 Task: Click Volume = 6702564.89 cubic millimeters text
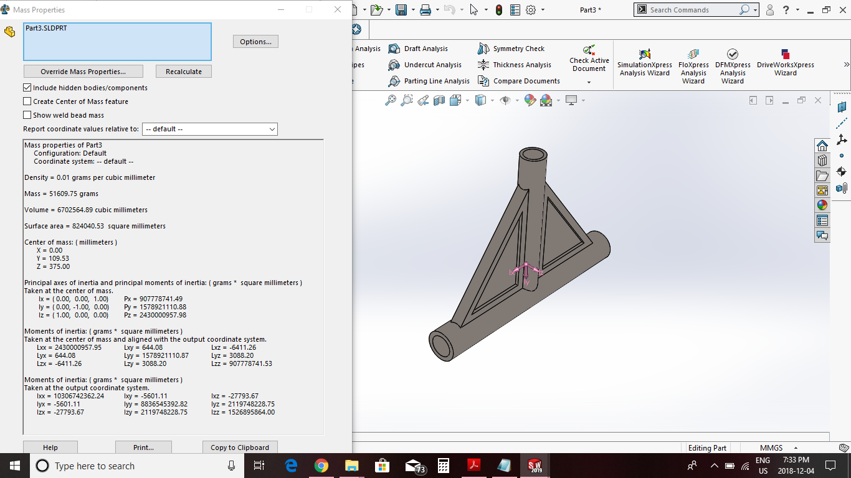[x=86, y=210]
